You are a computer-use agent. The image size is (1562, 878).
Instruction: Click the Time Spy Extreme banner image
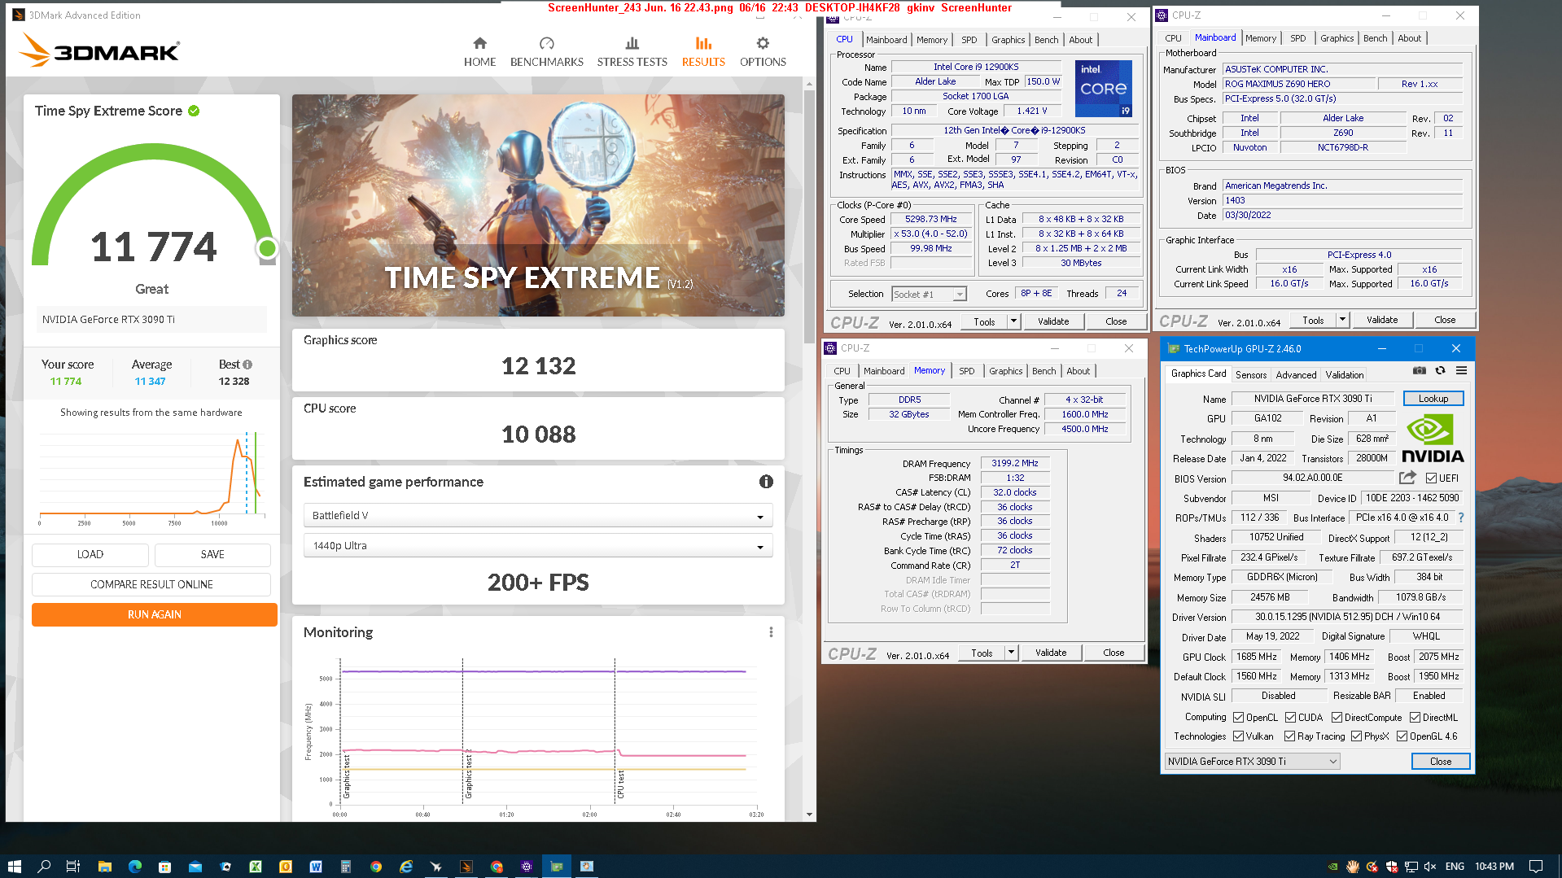coord(538,205)
